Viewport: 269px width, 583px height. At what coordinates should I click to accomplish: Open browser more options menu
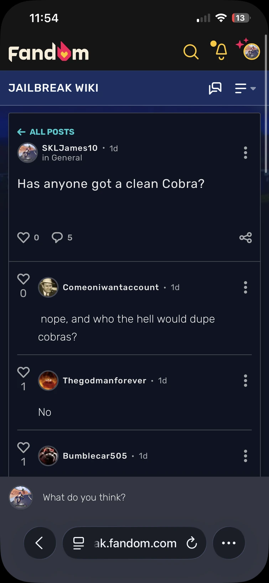tap(229, 543)
